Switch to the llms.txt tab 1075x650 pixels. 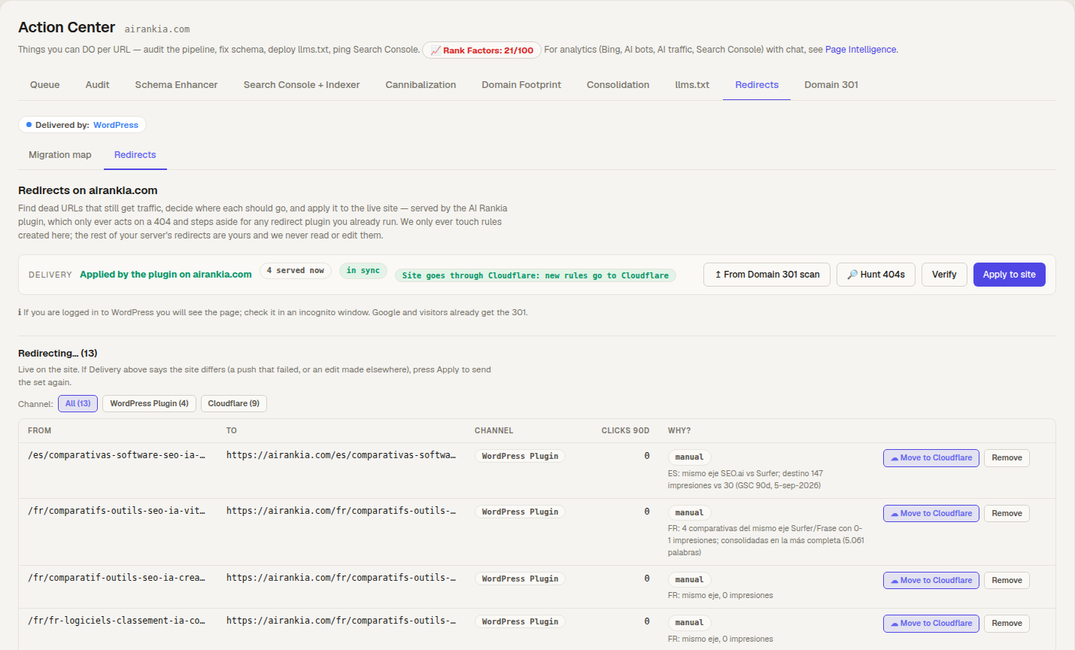692,85
